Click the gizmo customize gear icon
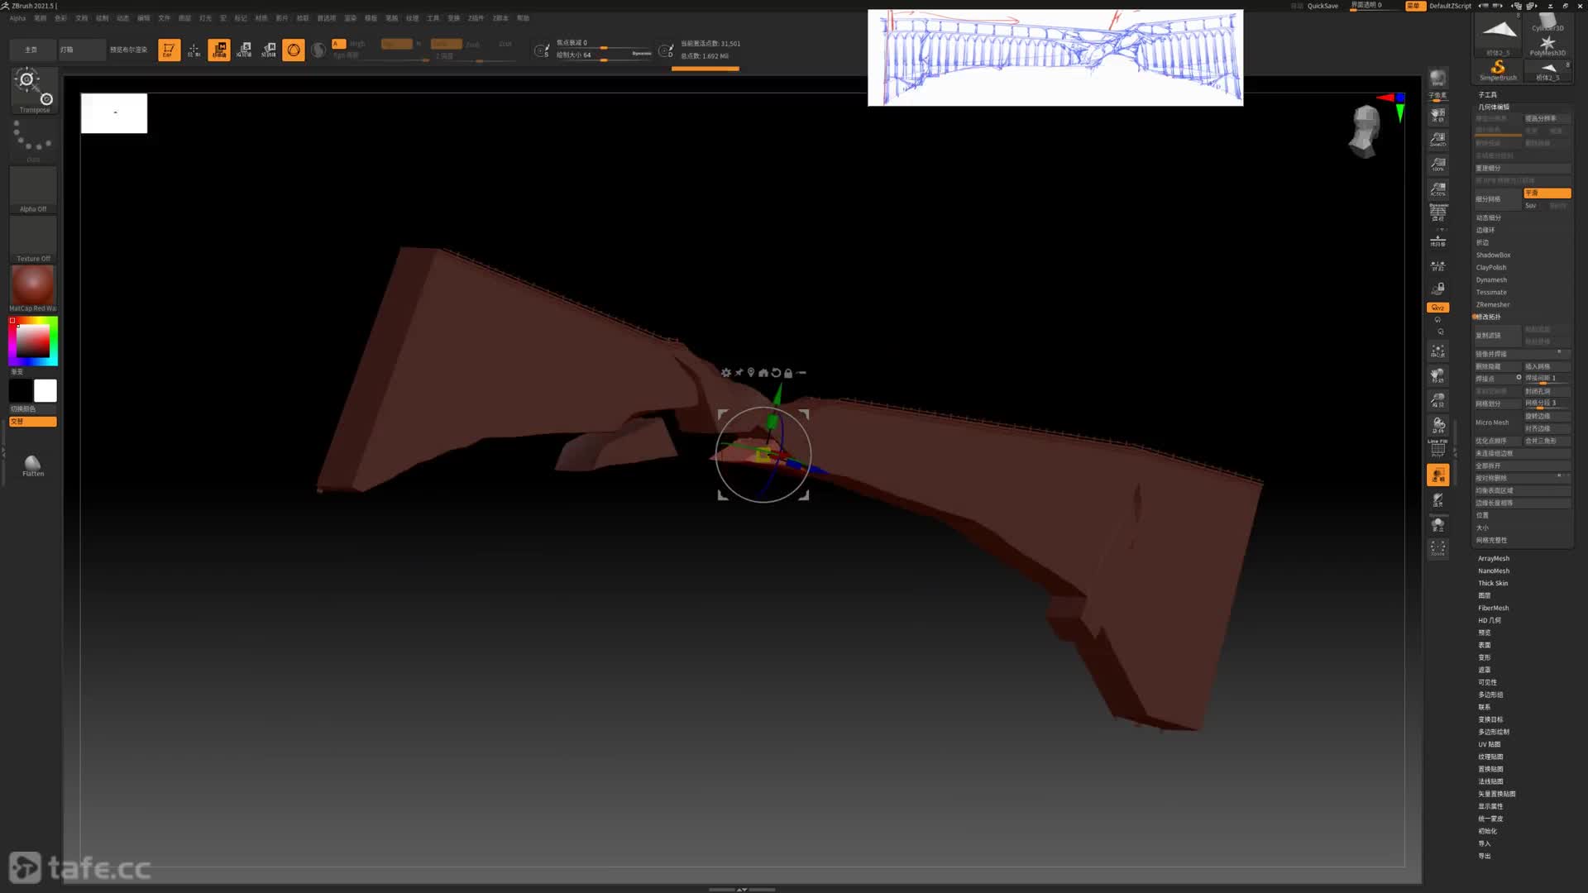 (726, 373)
